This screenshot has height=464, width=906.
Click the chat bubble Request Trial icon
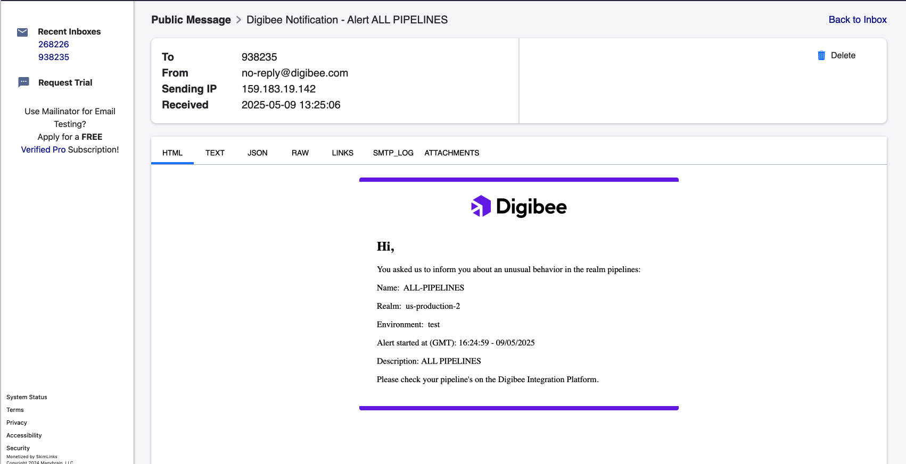point(23,82)
